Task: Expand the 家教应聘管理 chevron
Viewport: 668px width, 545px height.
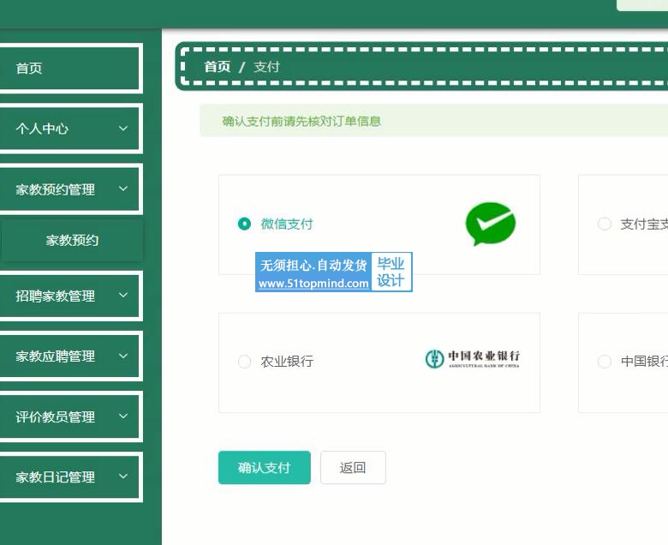Action: click(123, 356)
